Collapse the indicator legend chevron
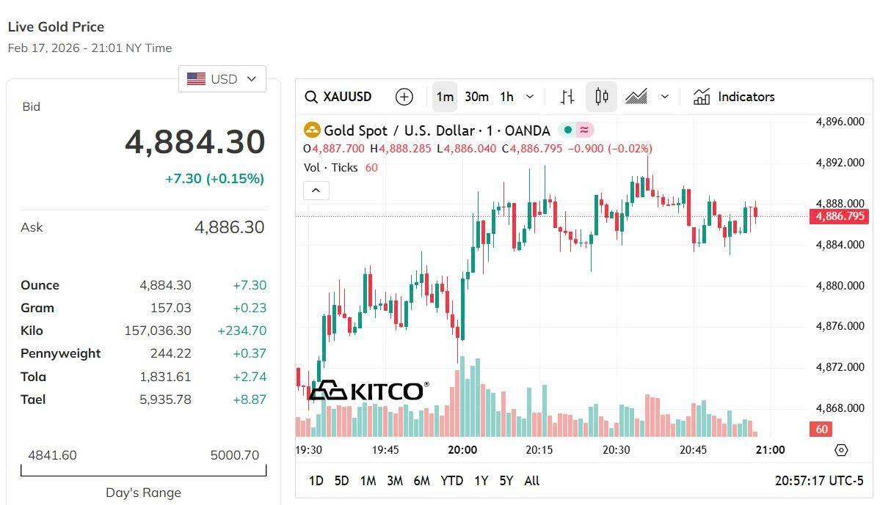Image resolution: width=880 pixels, height=505 pixels. (x=316, y=191)
